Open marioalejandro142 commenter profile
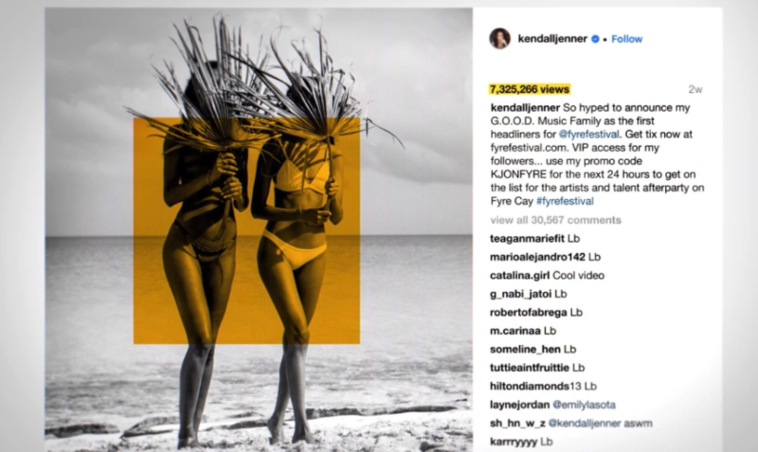 click(x=537, y=257)
